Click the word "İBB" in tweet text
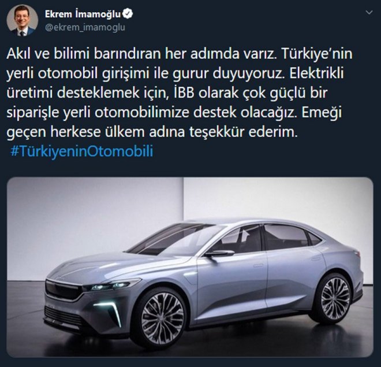 [185, 93]
